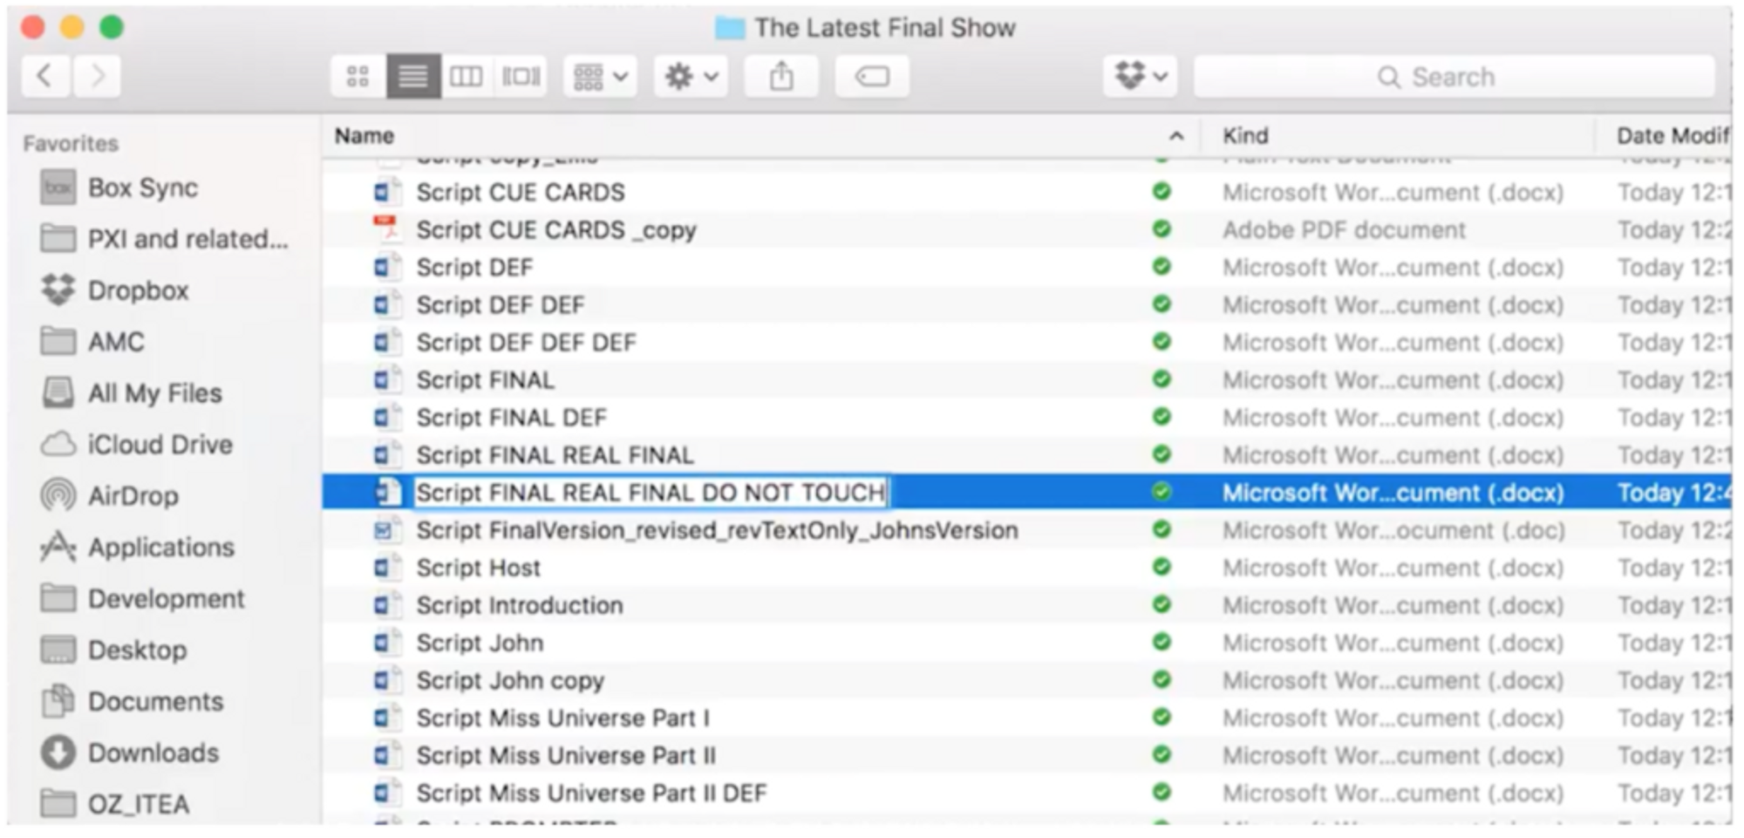Select the file Script FINAL REAL FINAL
Viewport: 1744px width, 838px height.
[555, 455]
